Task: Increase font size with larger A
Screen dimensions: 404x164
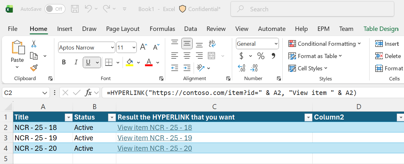Action: click(143, 47)
